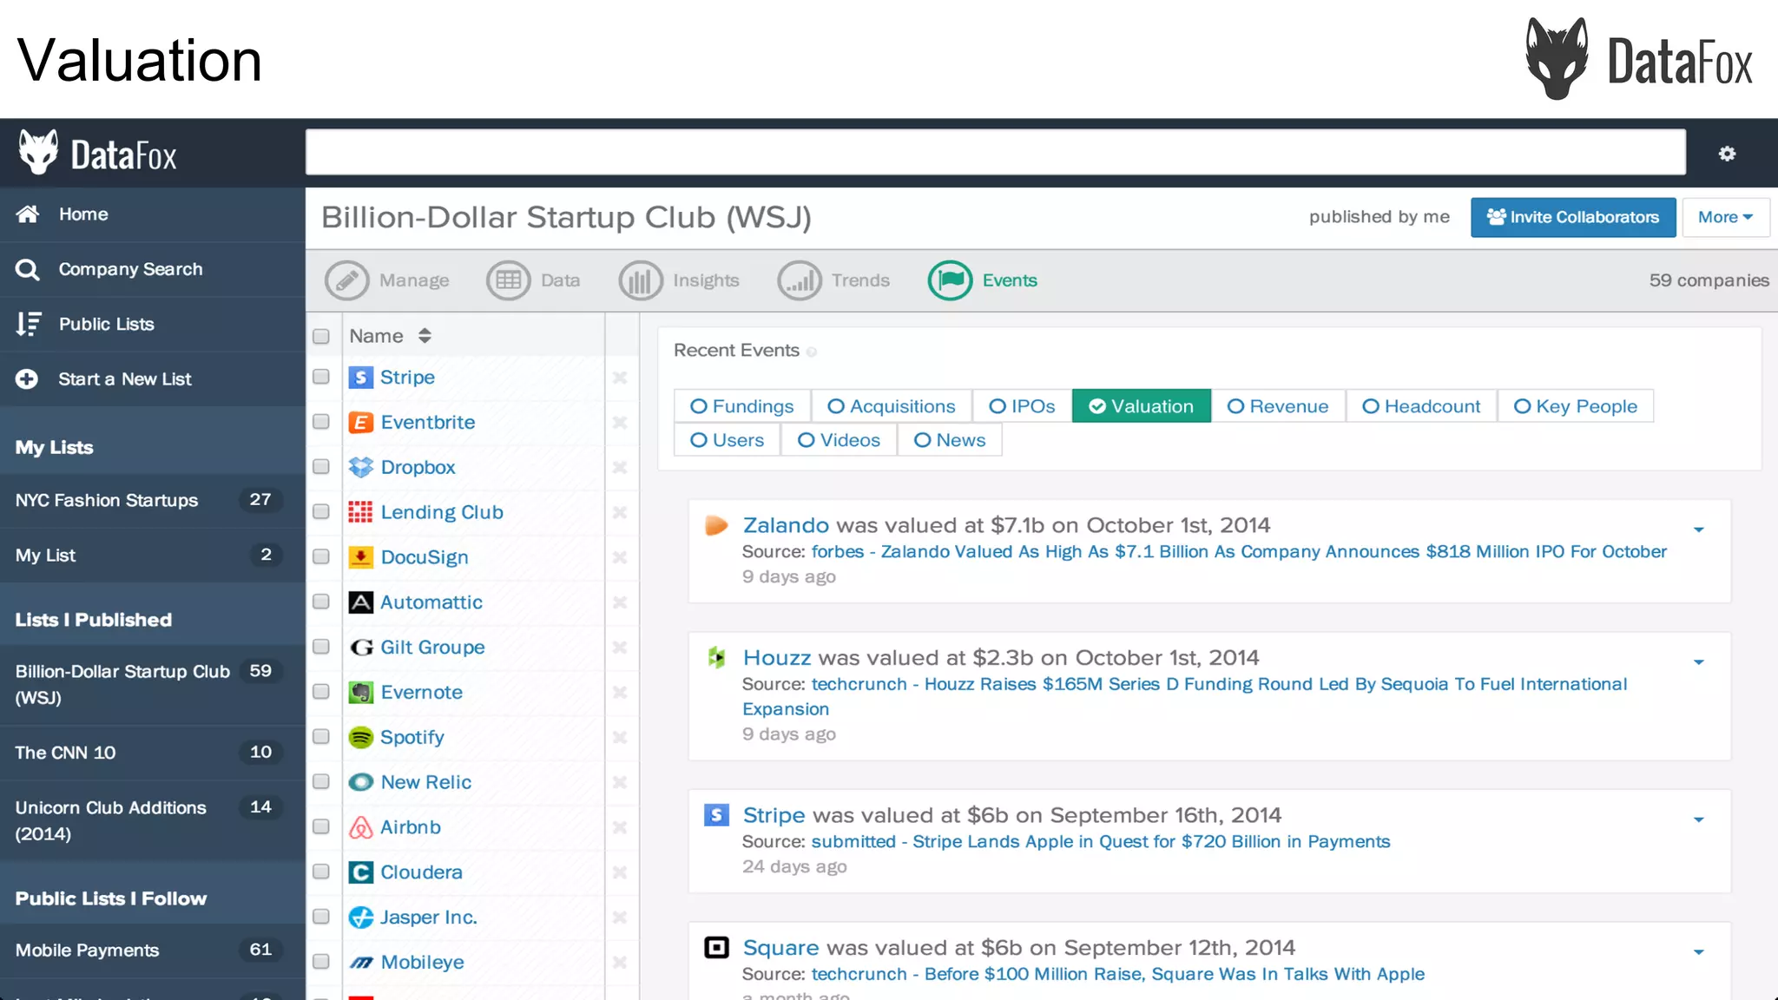Check the Eventbrite row checkbox

[321, 422]
